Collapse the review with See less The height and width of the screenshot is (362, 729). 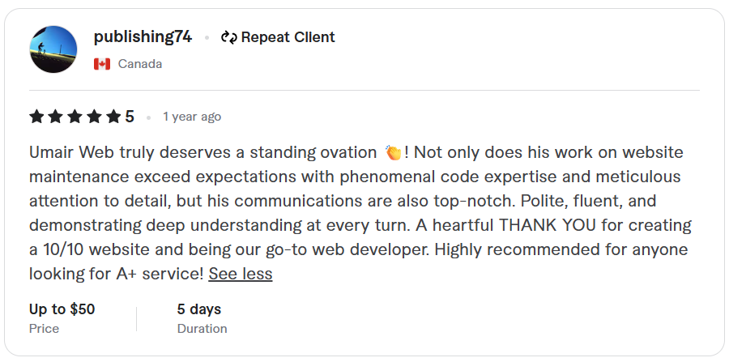click(x=241, y=274)
